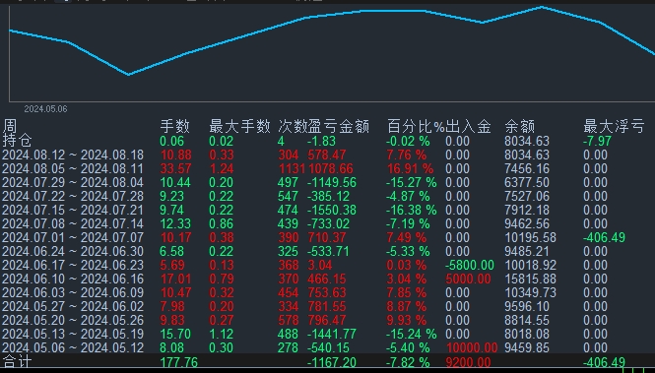Screen dimensions: 655x373
Task: Select week 2024.07.15 ~ 2024.07.21
Action: tap(73, 211)
